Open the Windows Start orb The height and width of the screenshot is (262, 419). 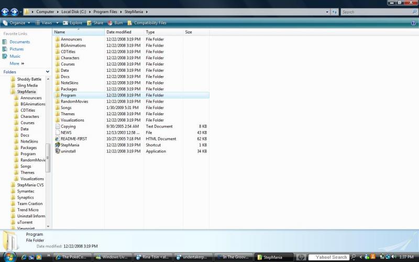(x=9, y=257)
